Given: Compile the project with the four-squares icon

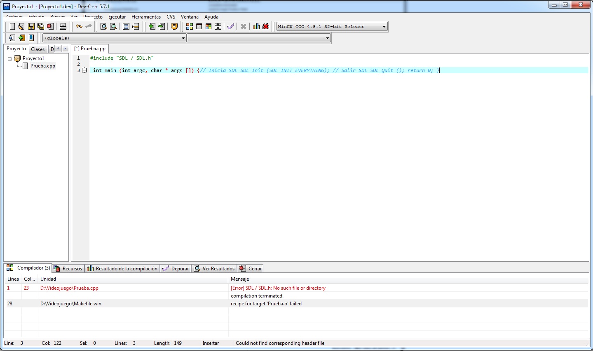Looking at the screenshot, I should point(190,26).
